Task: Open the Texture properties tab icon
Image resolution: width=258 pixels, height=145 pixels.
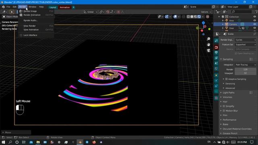Action: [216, 98]
